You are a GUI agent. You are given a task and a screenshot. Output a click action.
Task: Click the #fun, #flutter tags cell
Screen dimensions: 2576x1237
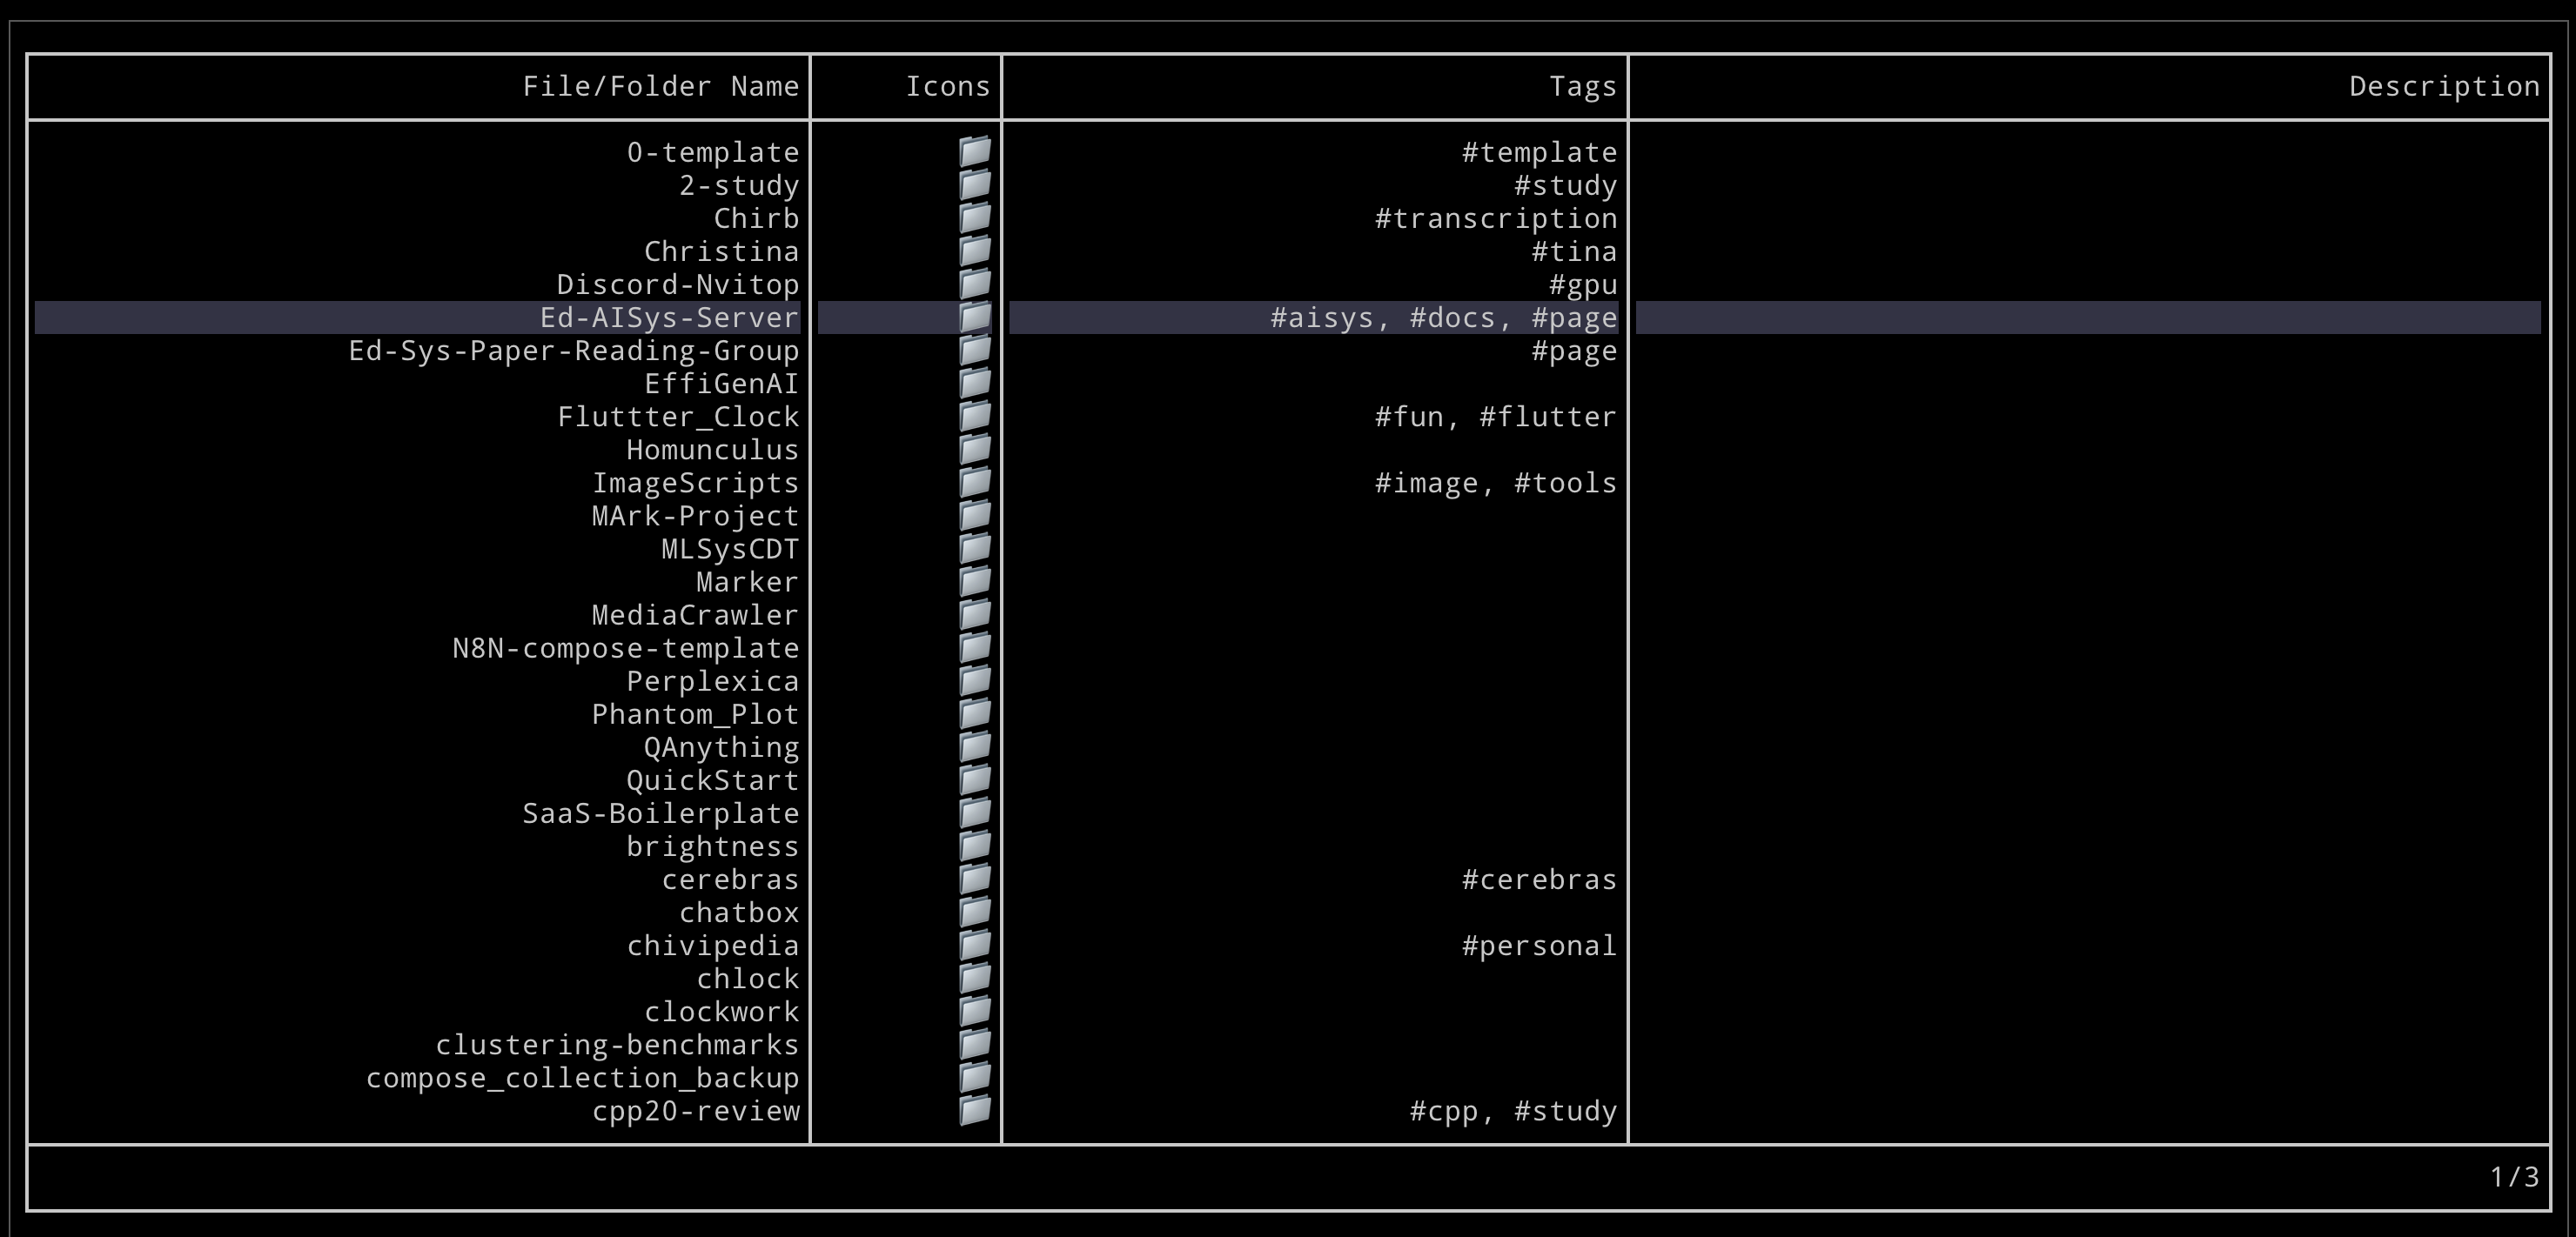(1495, 417)
